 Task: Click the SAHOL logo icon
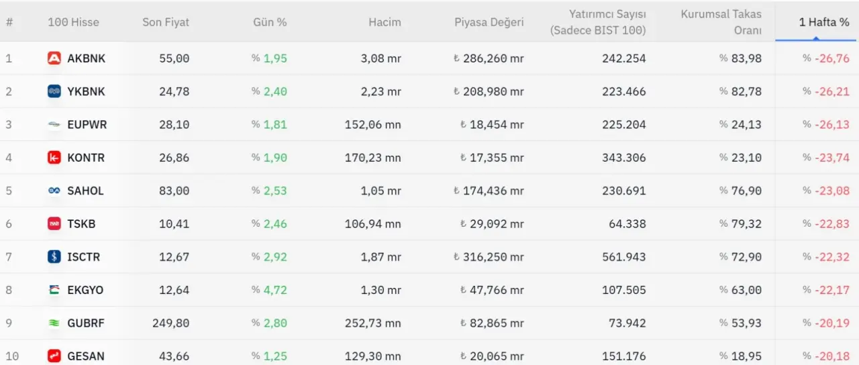[54, 191]
